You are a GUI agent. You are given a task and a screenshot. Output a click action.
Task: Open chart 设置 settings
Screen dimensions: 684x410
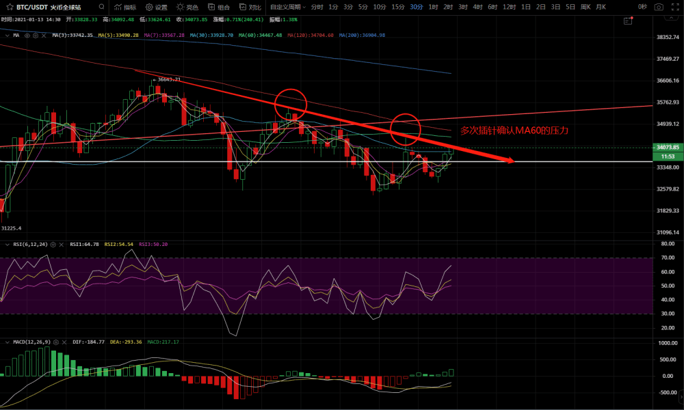pos(156,7)
